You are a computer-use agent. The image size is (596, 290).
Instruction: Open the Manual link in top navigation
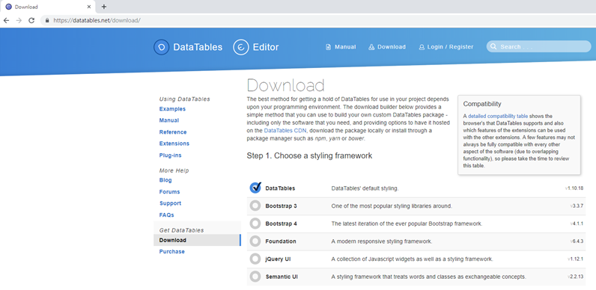tap(345, 47)
